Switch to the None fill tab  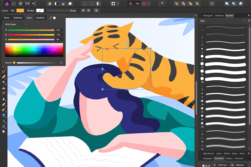click(x=7, y=18)
